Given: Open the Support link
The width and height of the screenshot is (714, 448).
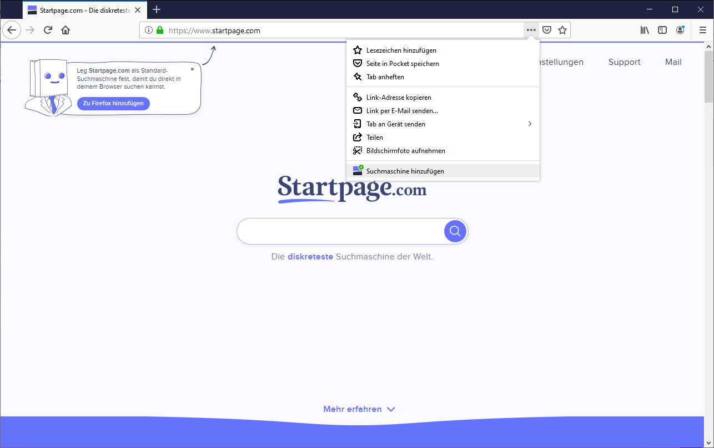Looking at the screenshot, I should 624,62.
